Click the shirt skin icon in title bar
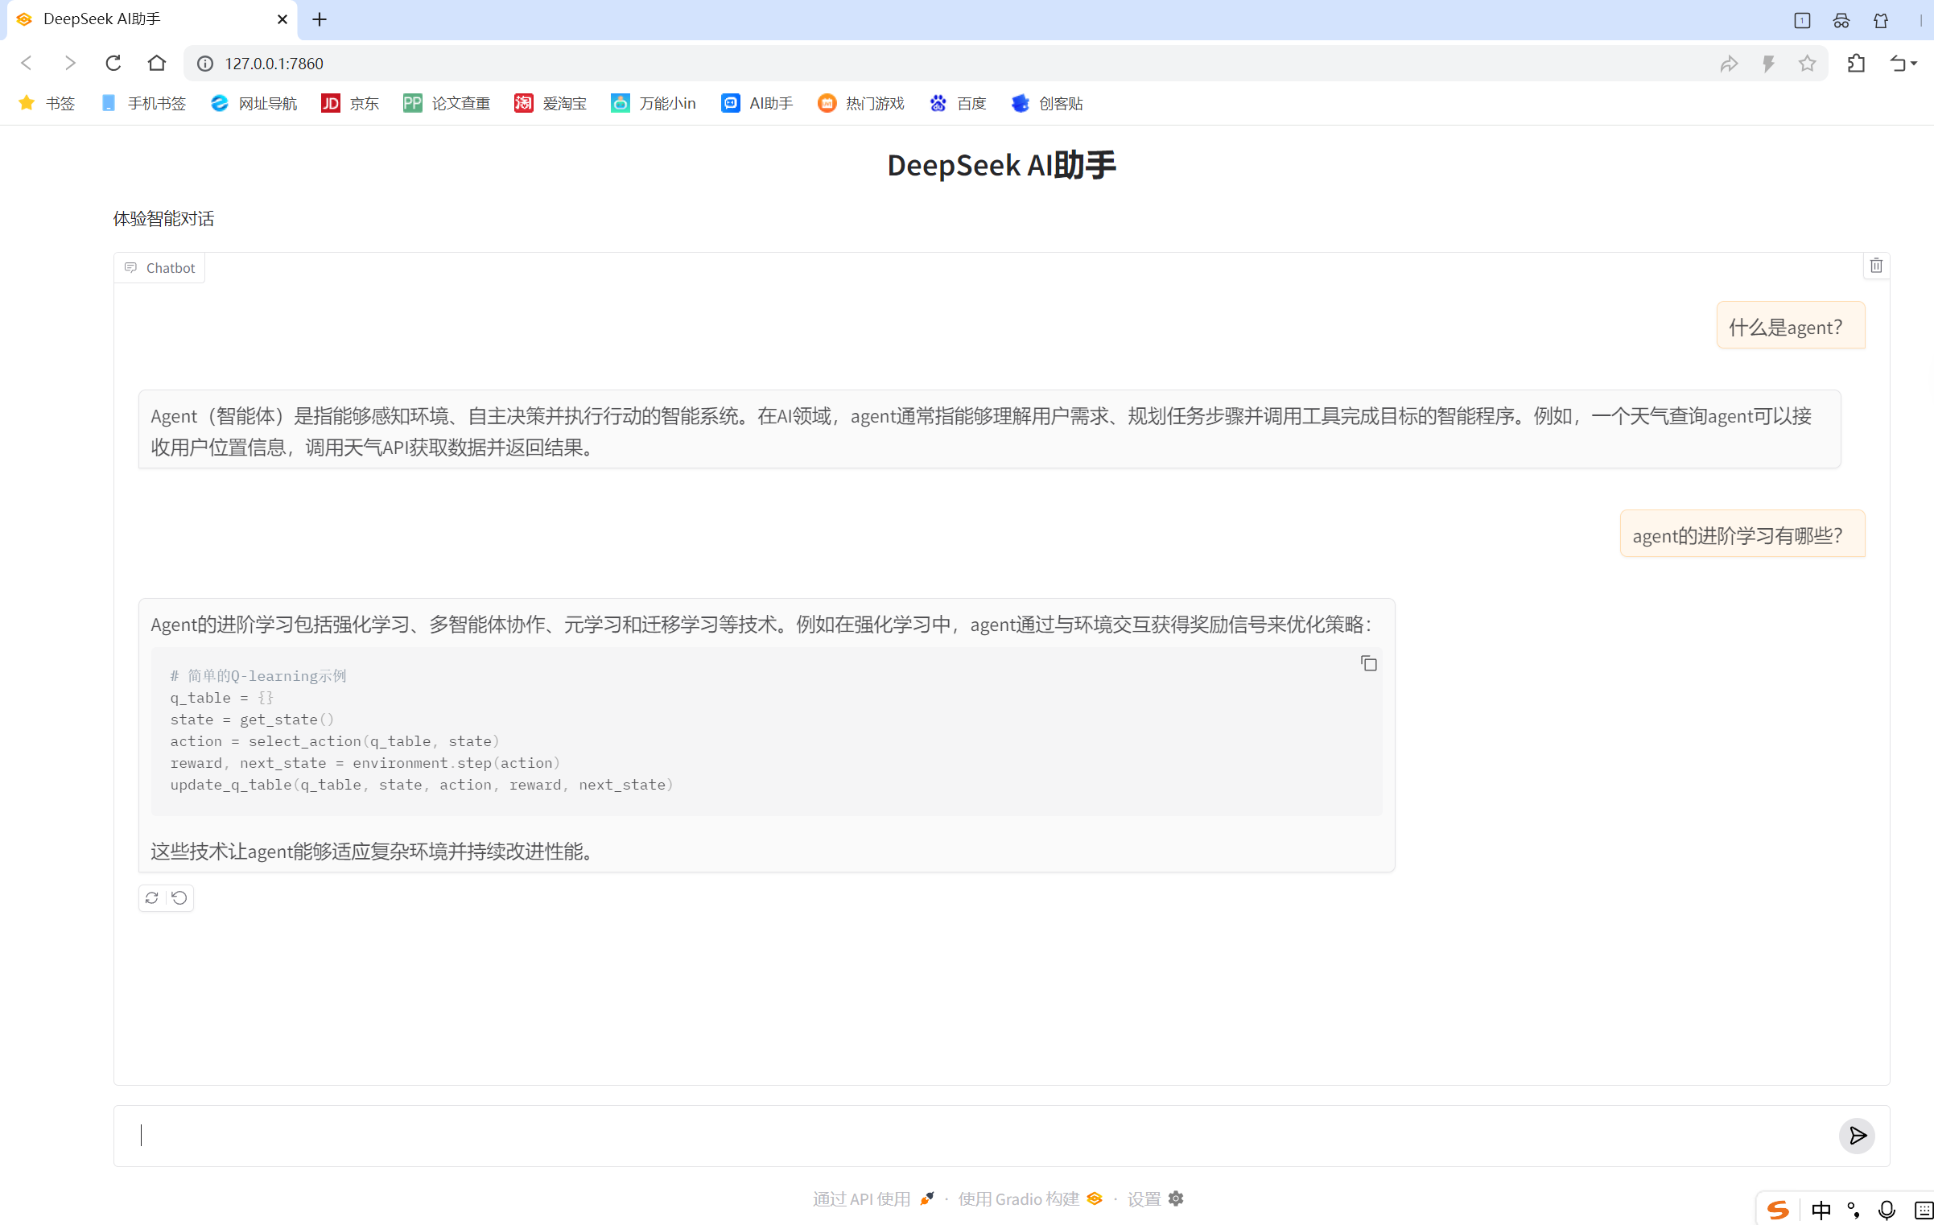The width and height of the screenshot is (1934, 1225). [1881, 20]
